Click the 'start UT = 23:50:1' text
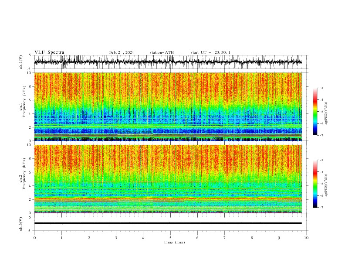This screenshot has width=345, height=267. (x=210, y=52)
